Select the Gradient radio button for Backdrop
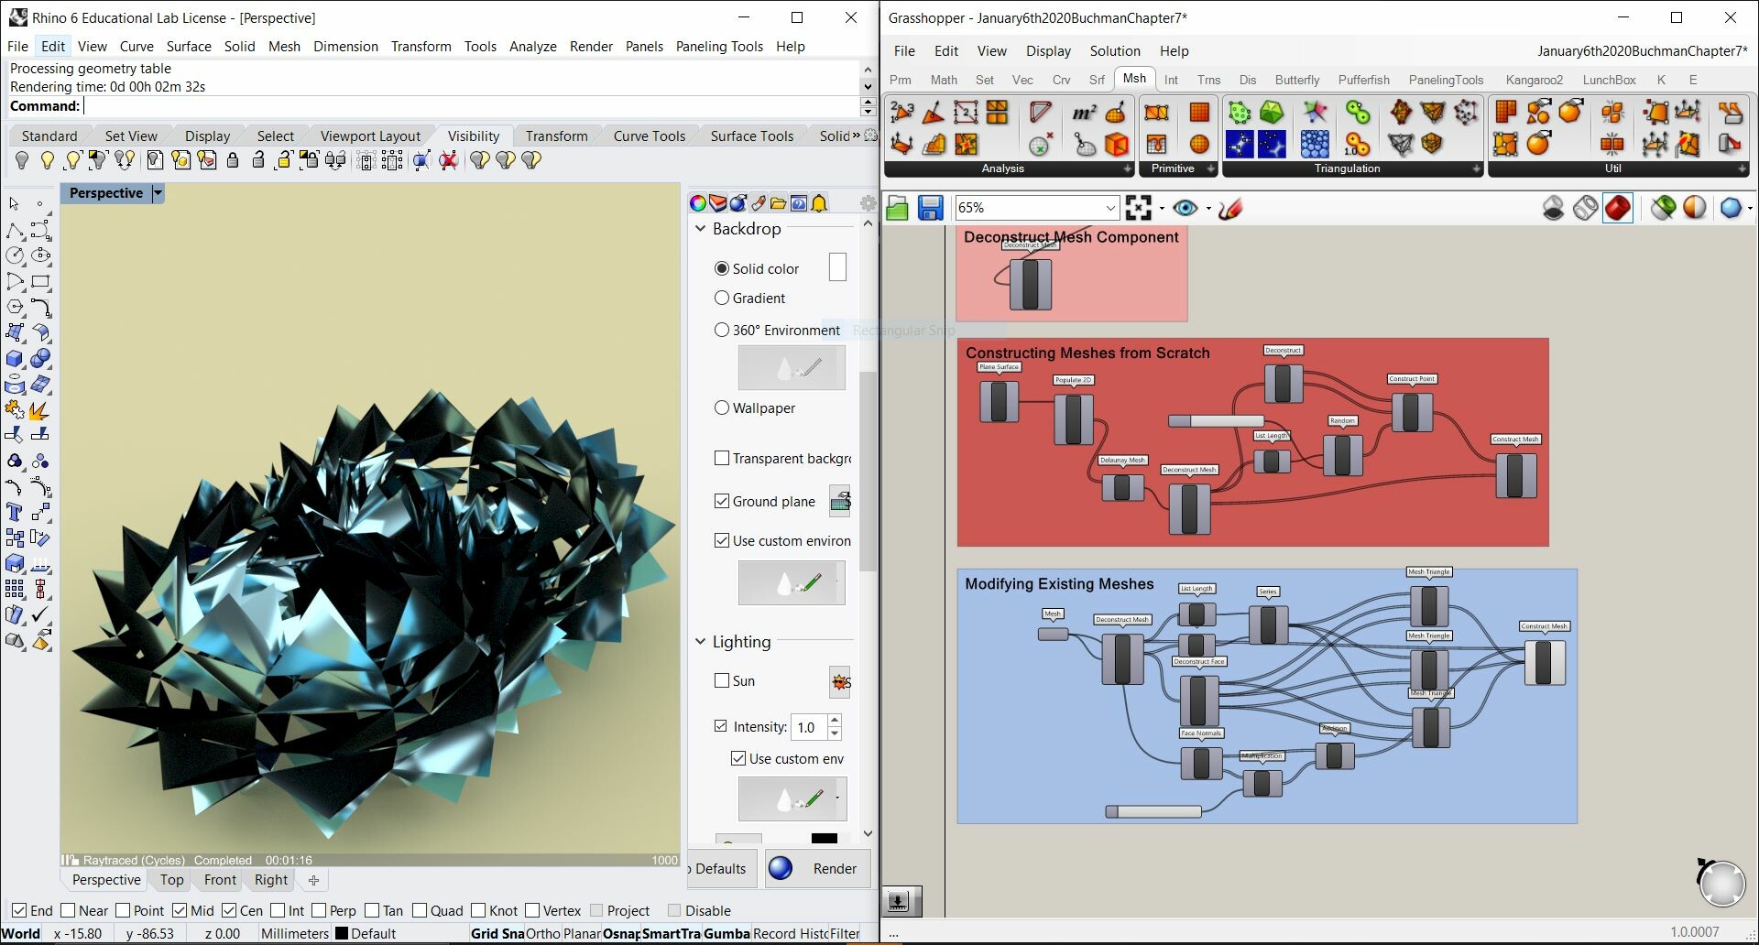This screenshot has width=1759, height=945. click(722, 298)
